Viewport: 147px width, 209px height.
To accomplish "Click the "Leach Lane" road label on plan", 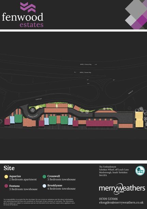I will coord(39,99).
